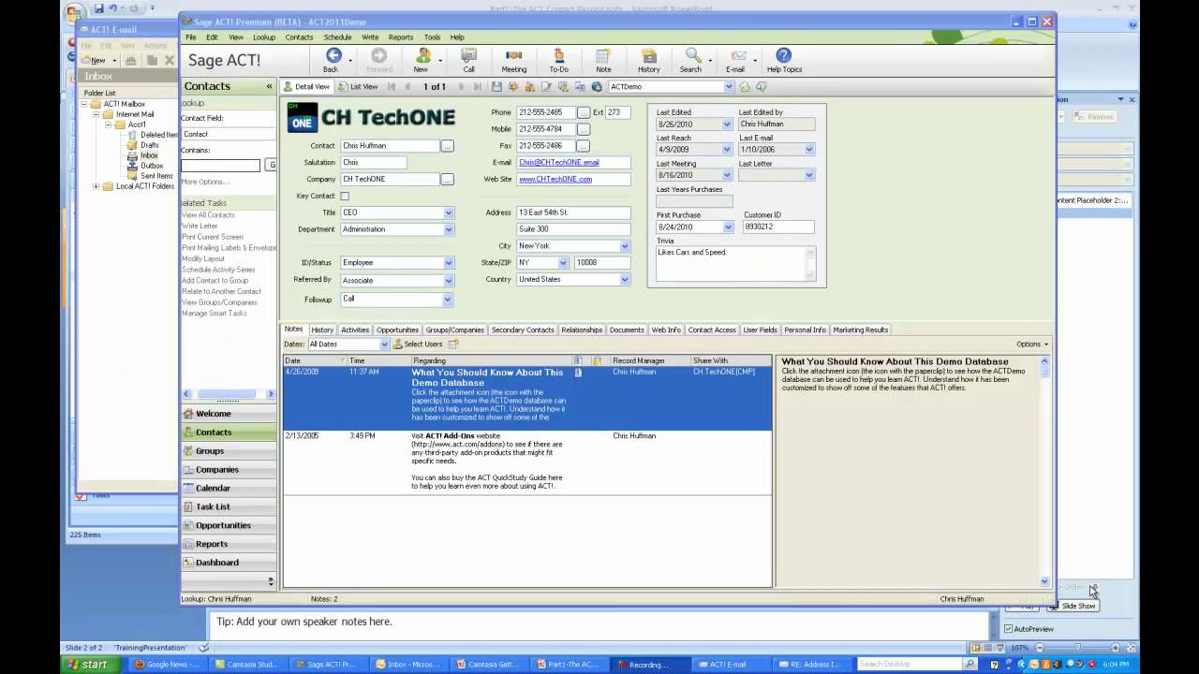Toggle AutoPreview checkbox in E-mail window
Viewport: 1199px width, 674px height.
click(1008, 629)
